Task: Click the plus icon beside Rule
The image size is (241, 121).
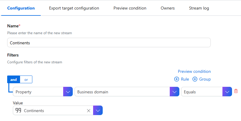Action: 176,79
